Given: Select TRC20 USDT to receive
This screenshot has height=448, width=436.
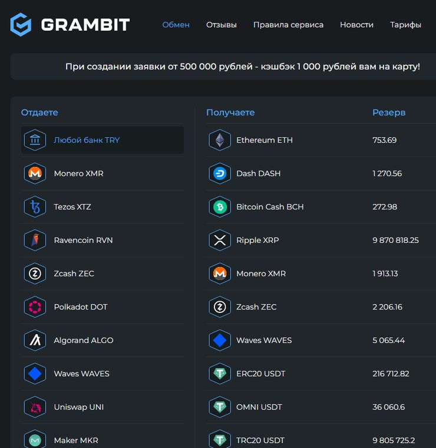Looking at the screenshot, I should click(x=321, y=437).
